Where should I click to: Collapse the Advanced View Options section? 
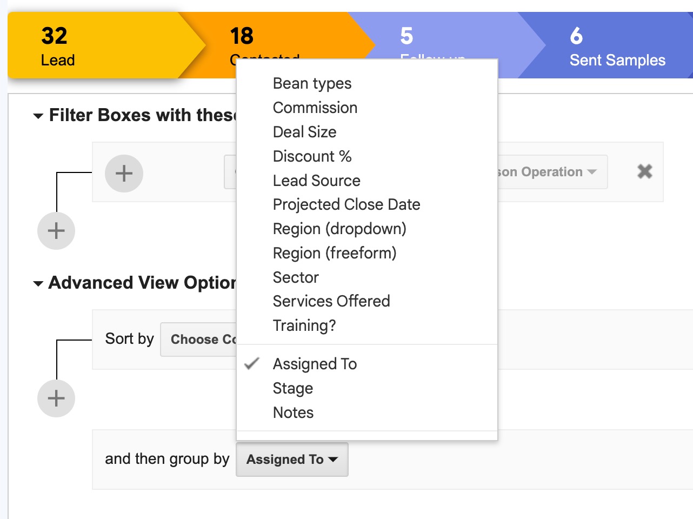[x=37, y=283]
